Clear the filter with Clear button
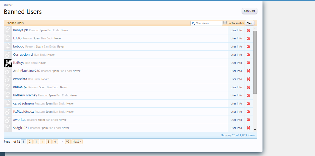The height and width of the screenshot is (156, 315). pos(249,23)
